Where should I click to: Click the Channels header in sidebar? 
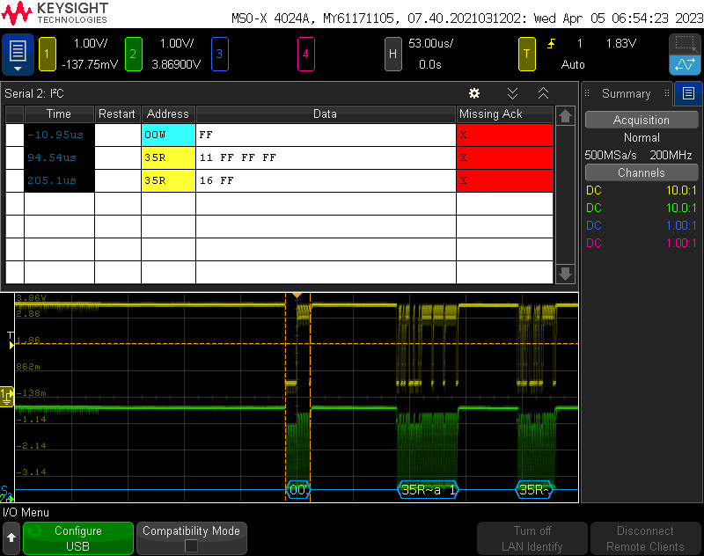pyautogui.click(x=641, y=172)
